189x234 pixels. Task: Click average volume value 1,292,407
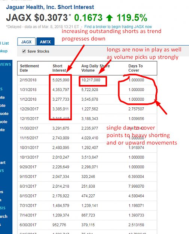90,148
